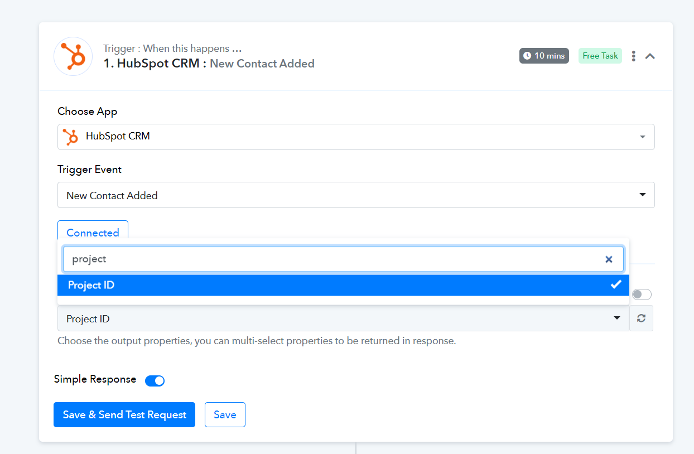Click the 'Choose App' label

pyautogui.click(x=88, y=112)
